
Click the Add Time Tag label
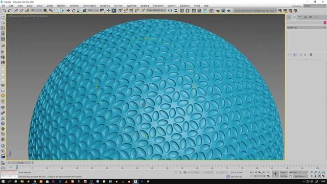pyautogui.click(x=237, y=177)
